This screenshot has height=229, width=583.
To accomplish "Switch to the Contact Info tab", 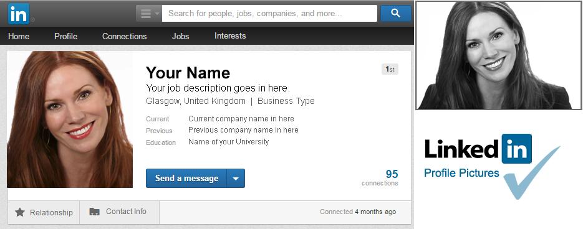I will click(x=119, y=212).
